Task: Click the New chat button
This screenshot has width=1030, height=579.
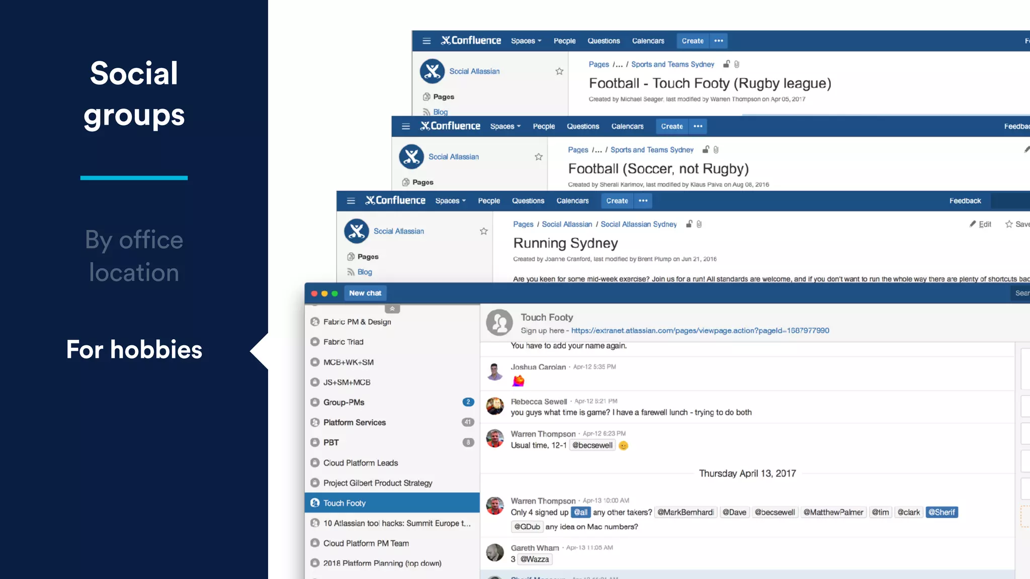Action: pyautogui.click(x=365, y=293)
